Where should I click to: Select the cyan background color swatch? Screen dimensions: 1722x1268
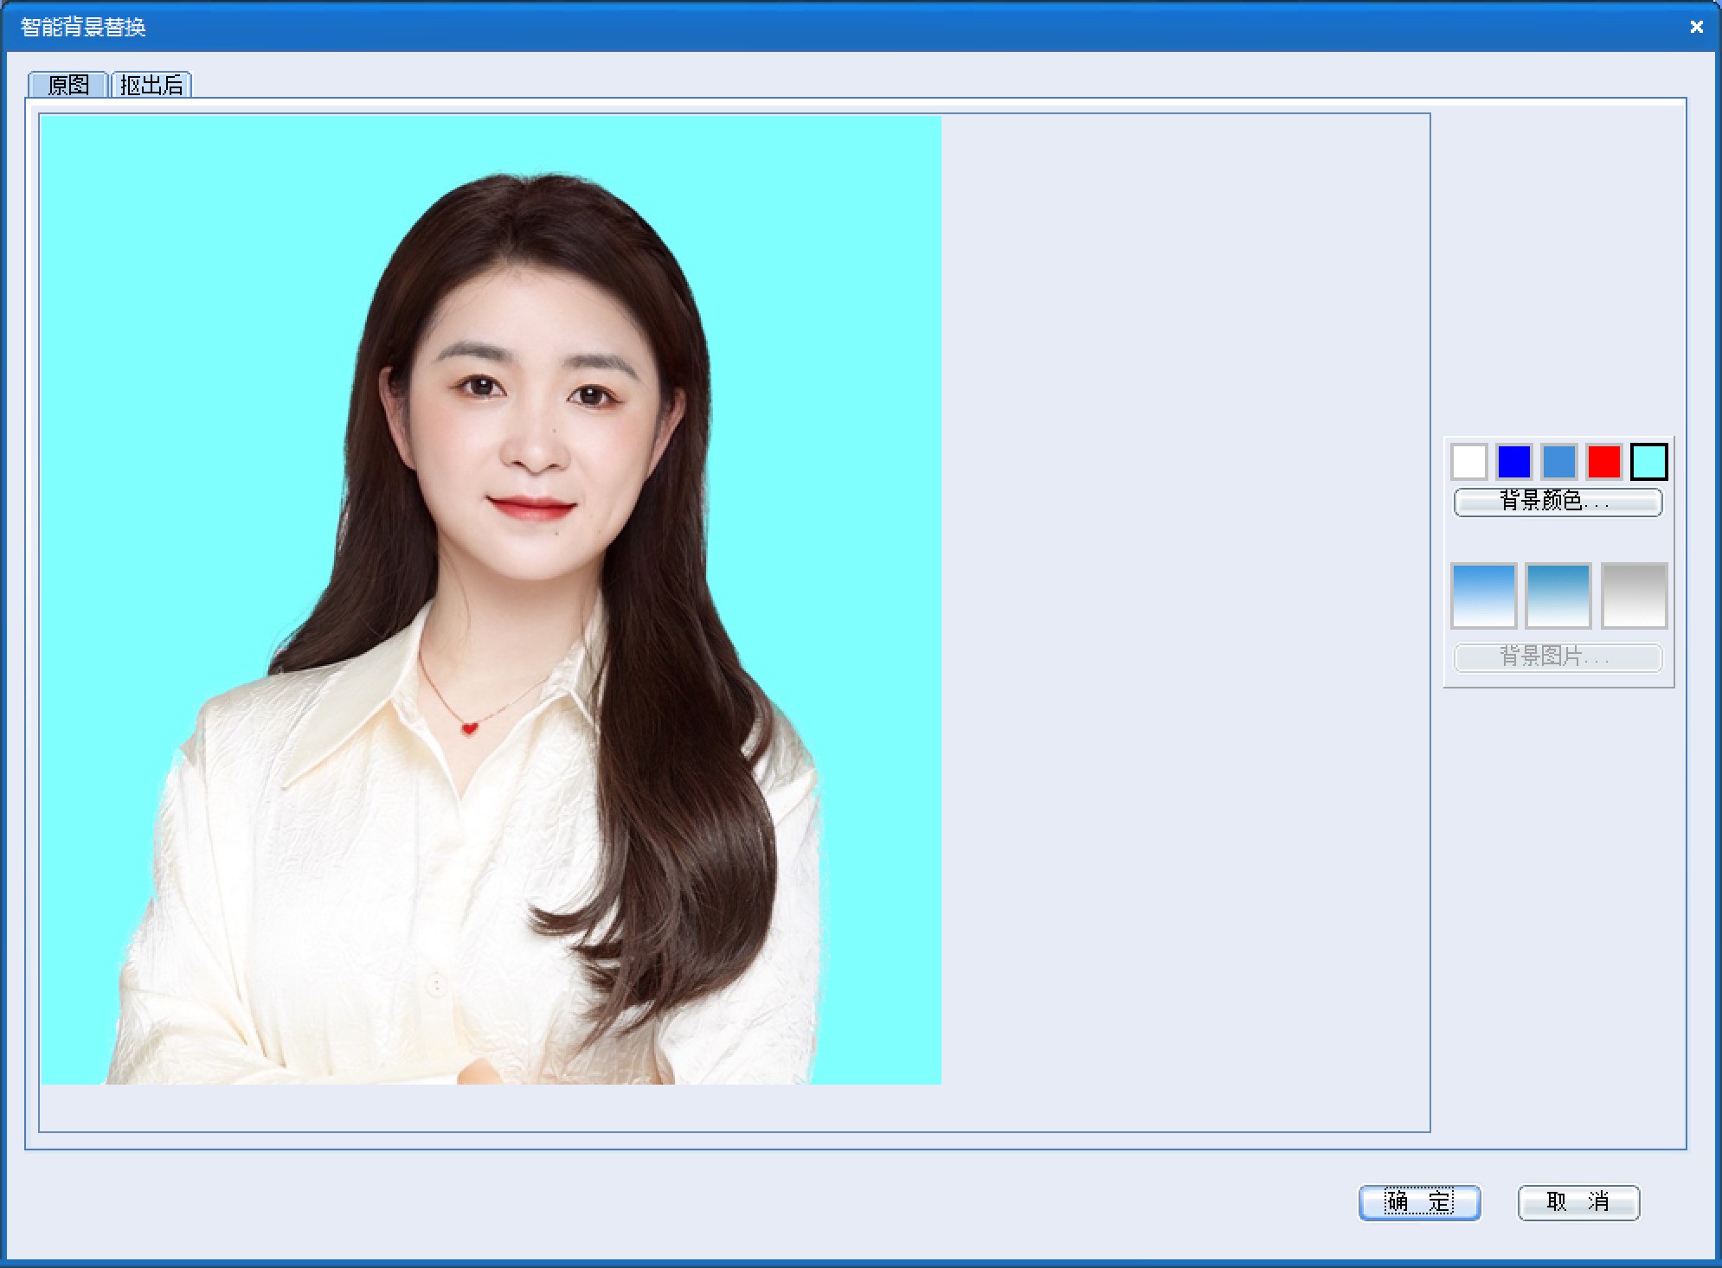point(1648,461)
